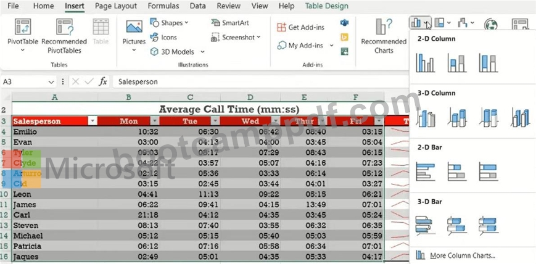Expand the Name Box dropdown arrow

click(51, 82)
